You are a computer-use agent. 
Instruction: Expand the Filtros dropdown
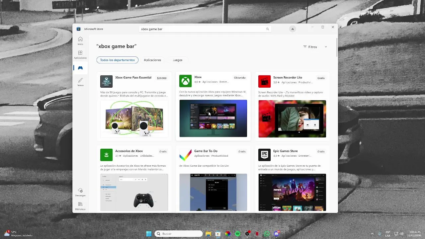(x=315, y=47)
